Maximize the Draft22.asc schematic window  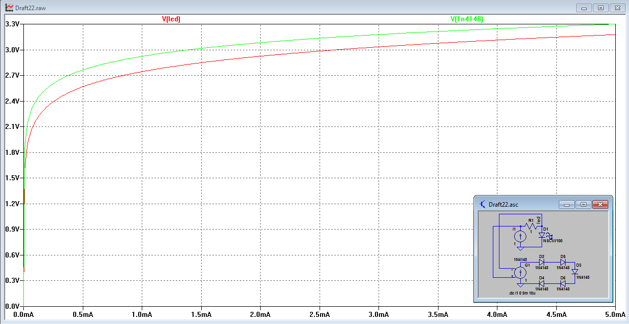583,204
